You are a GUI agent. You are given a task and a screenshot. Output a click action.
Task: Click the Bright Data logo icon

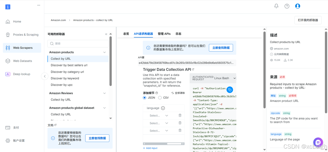tap(8, 7)
